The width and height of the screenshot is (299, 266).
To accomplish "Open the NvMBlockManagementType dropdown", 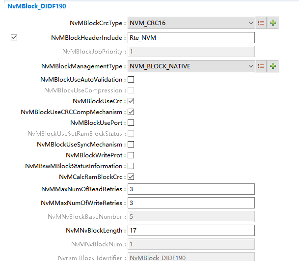I will 250,66.
